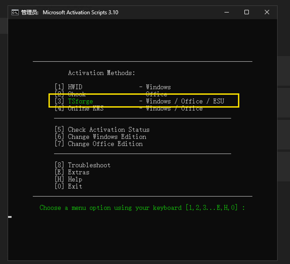Open Help from the activation menu
This screenshot has width=290, height=264.
point(75,179)
